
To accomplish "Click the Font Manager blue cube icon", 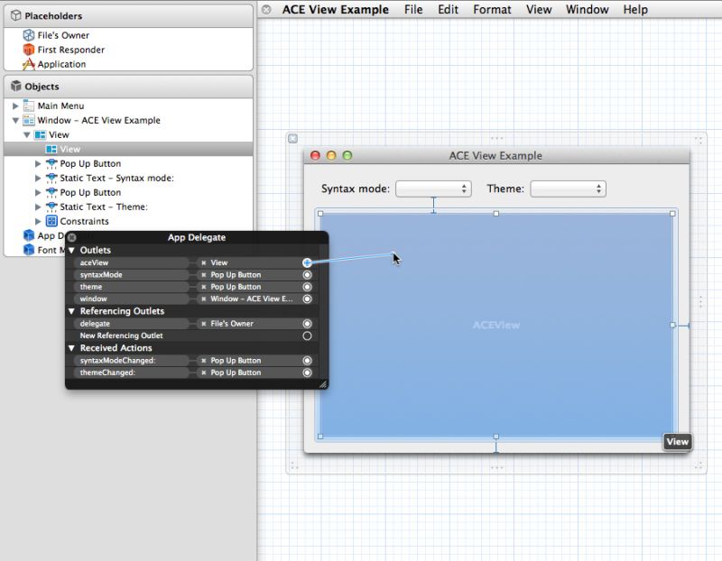I will click(x=29, y=250).
